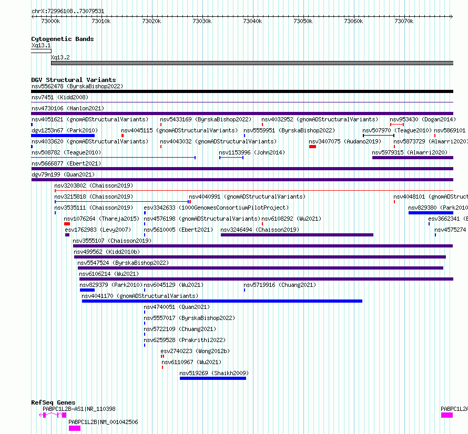Open nsv4730106 (Hanlon2021) variant label
Image resolution: width=468 pixels, height=434 pixels.
click(x=68, y=108)
